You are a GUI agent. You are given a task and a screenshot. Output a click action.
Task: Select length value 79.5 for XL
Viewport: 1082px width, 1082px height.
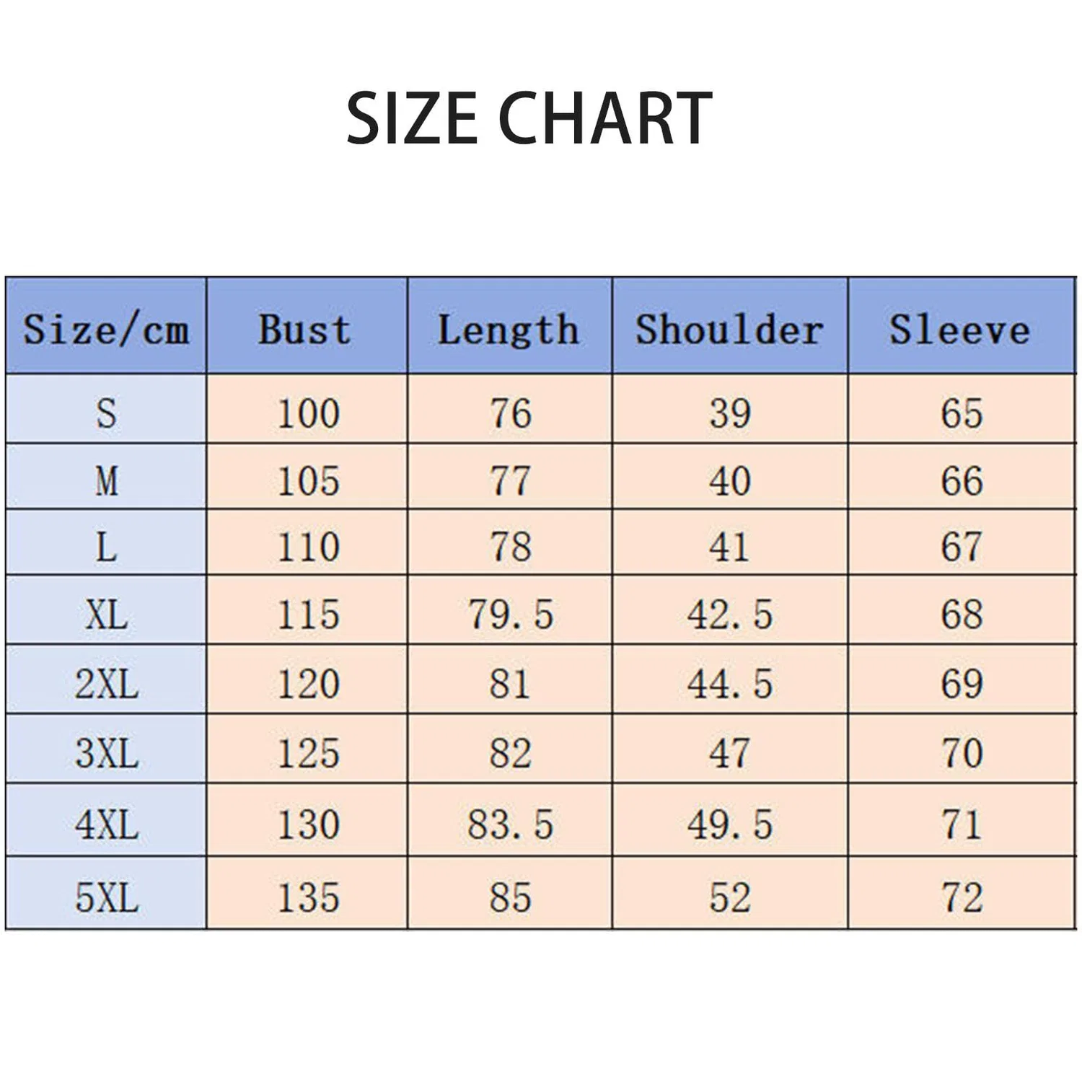(510, 615)
